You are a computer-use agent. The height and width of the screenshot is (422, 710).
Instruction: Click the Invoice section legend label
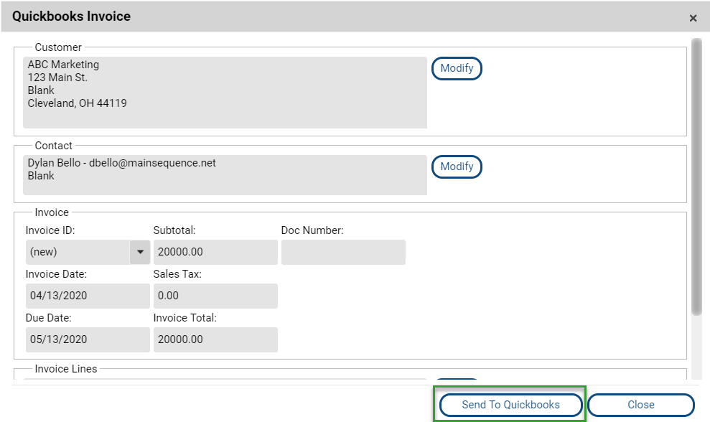(x=52, y=212)
